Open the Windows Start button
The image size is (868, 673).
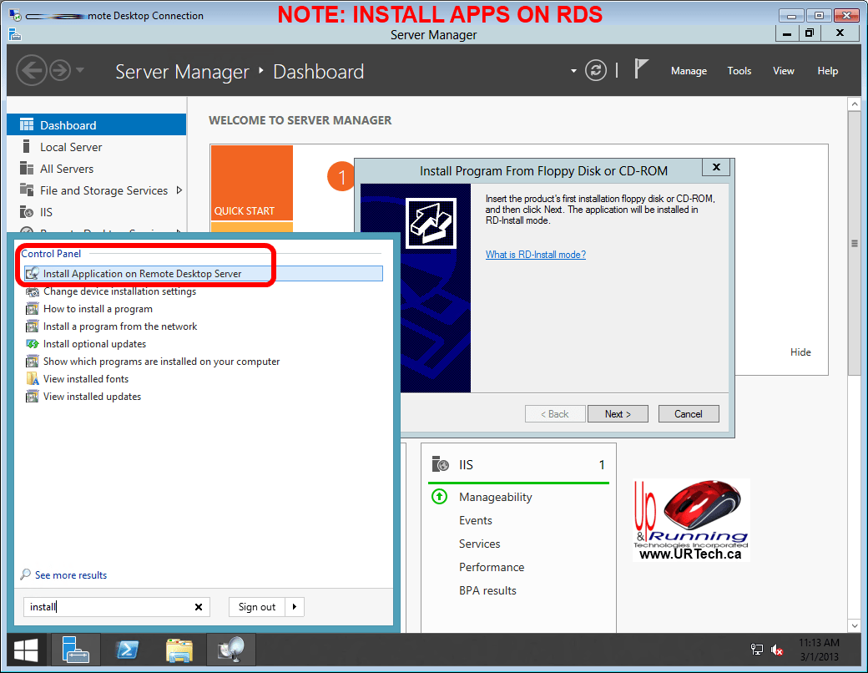pyautogui.click(x=25, y=650)
